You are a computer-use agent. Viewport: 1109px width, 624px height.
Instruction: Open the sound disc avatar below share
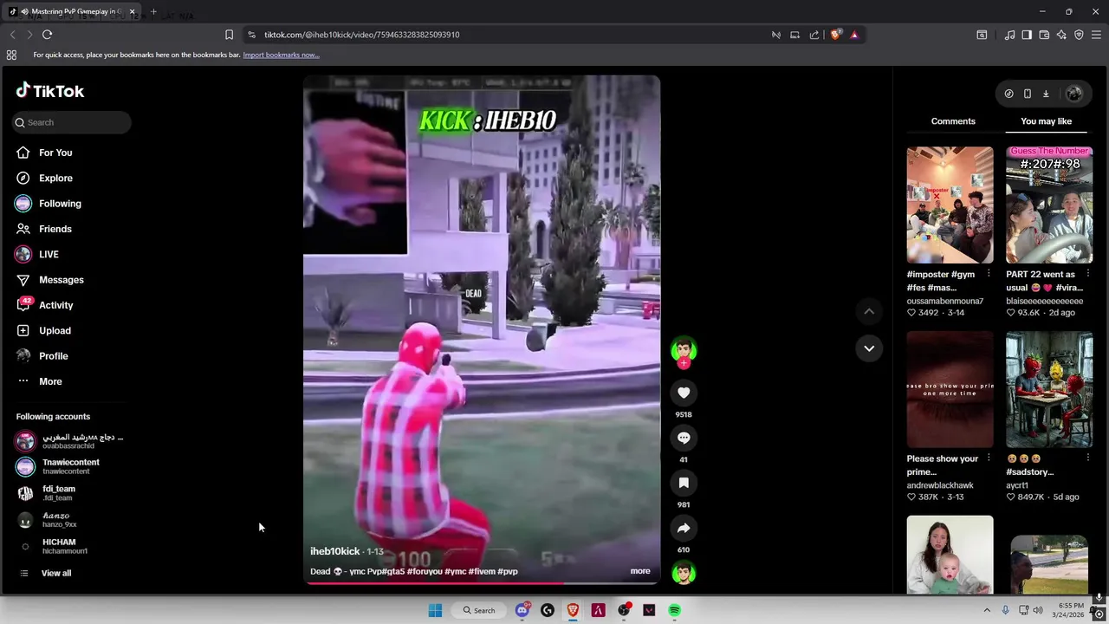(684, 573)
